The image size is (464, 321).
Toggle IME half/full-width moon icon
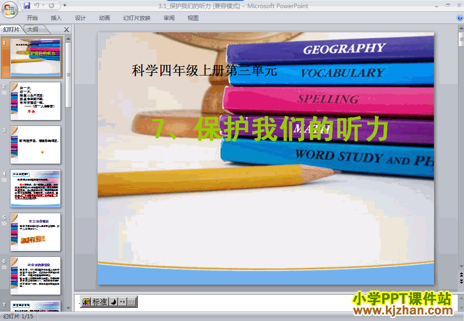point(113,302)
